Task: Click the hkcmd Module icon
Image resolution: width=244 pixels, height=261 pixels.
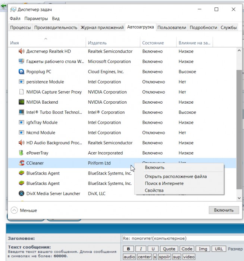Action: pyautogui.click(x=21, y=132)
